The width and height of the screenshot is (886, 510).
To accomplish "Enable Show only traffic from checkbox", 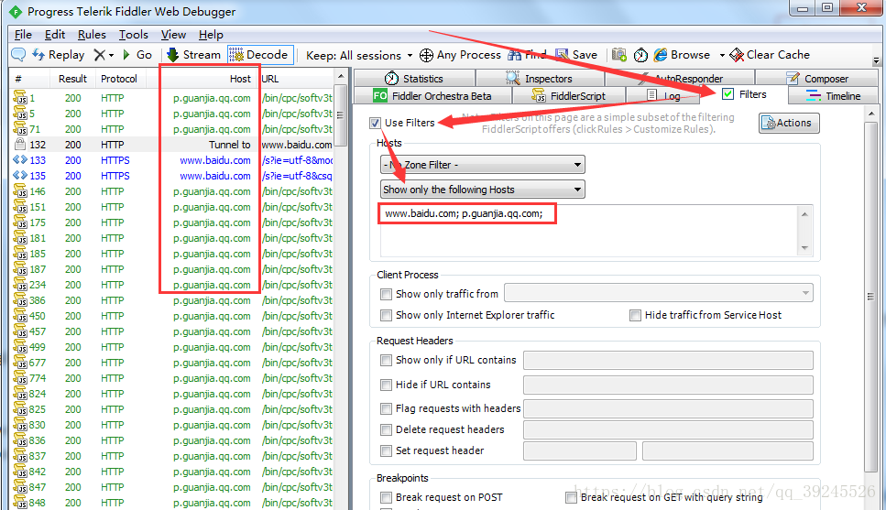I will pos(386,294).
